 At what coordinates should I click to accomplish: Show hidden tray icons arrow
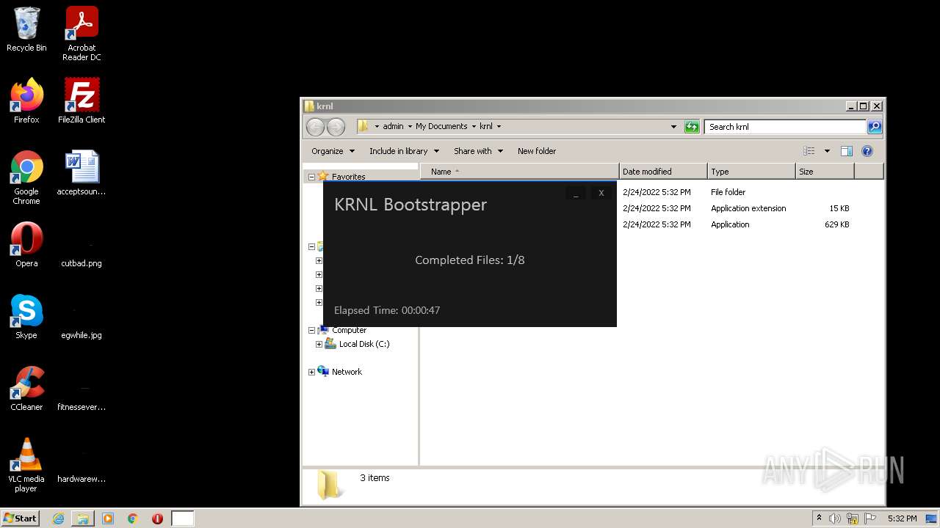(819, 518)
